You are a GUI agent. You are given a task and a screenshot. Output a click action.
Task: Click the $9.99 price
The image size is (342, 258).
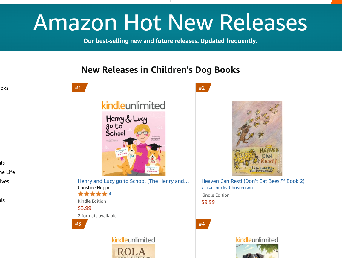point(208,202)
